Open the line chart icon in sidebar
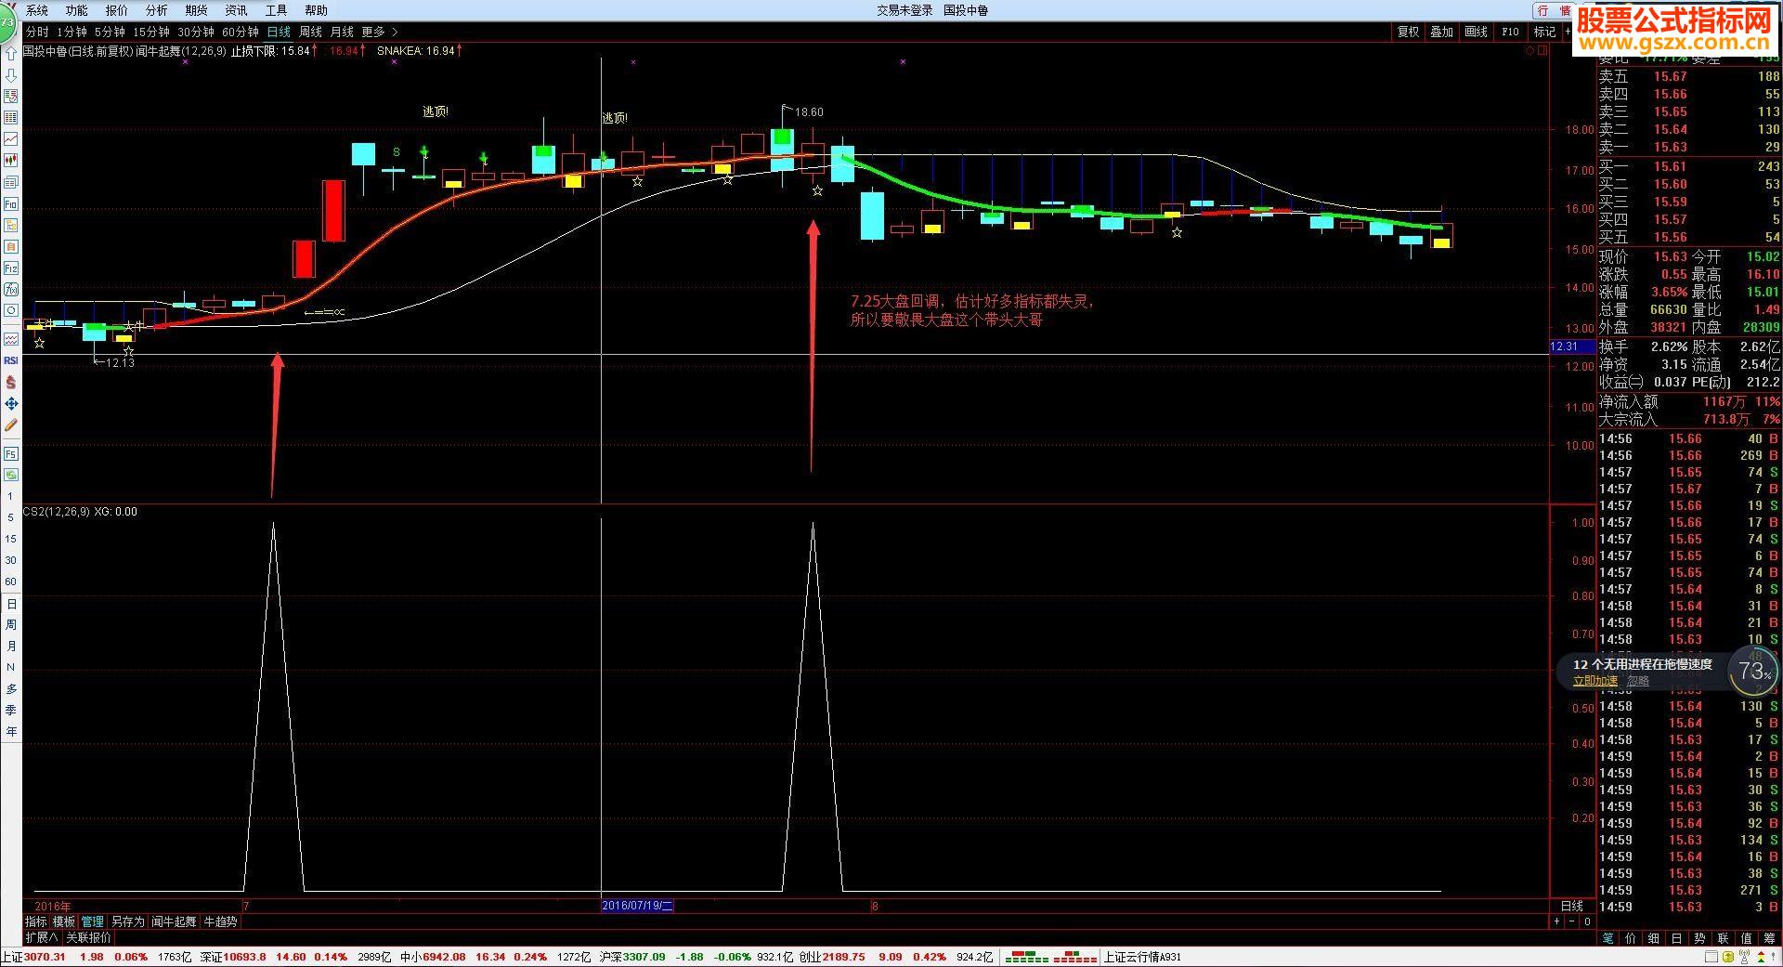Screen dimensions: 1783x967 click(11, 139)
